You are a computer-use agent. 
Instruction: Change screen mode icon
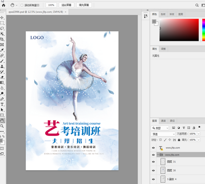pyautogui.click(x=2, y=154)
